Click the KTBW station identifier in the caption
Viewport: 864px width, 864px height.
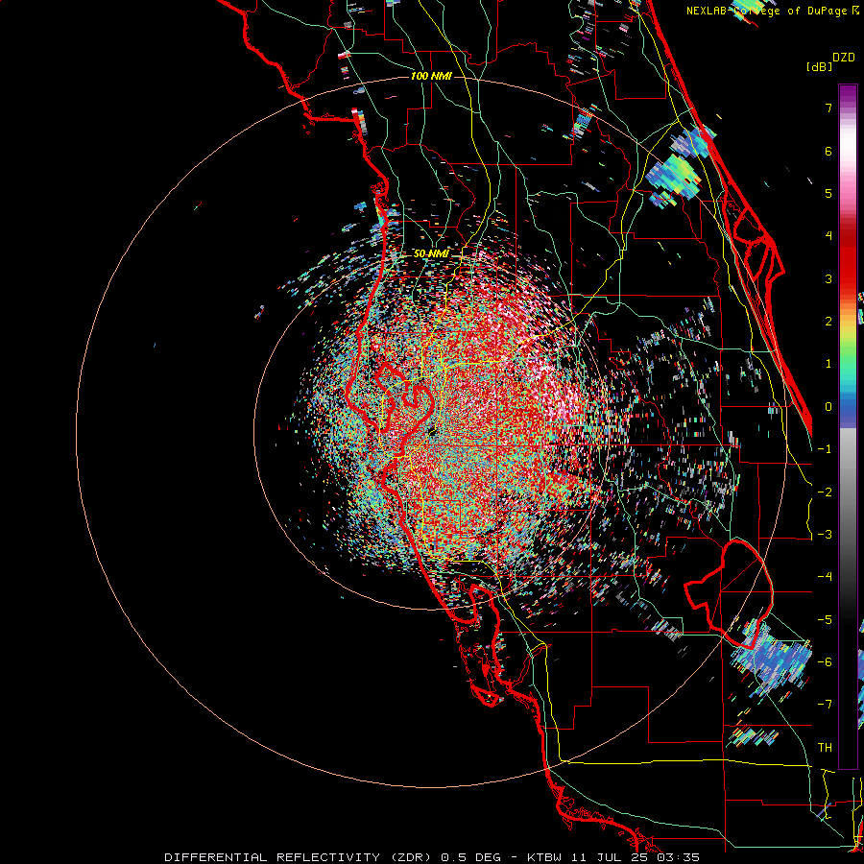coord(544,857)
